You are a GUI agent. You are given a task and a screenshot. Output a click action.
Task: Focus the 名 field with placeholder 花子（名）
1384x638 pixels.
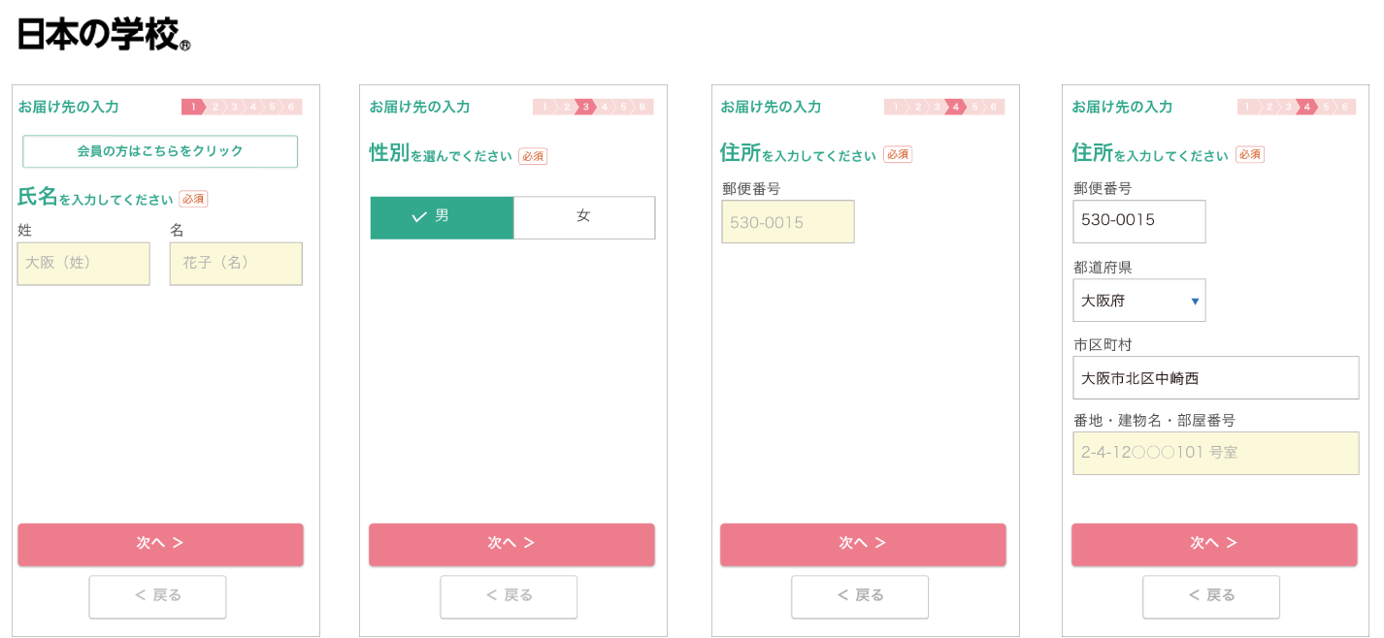236,264
